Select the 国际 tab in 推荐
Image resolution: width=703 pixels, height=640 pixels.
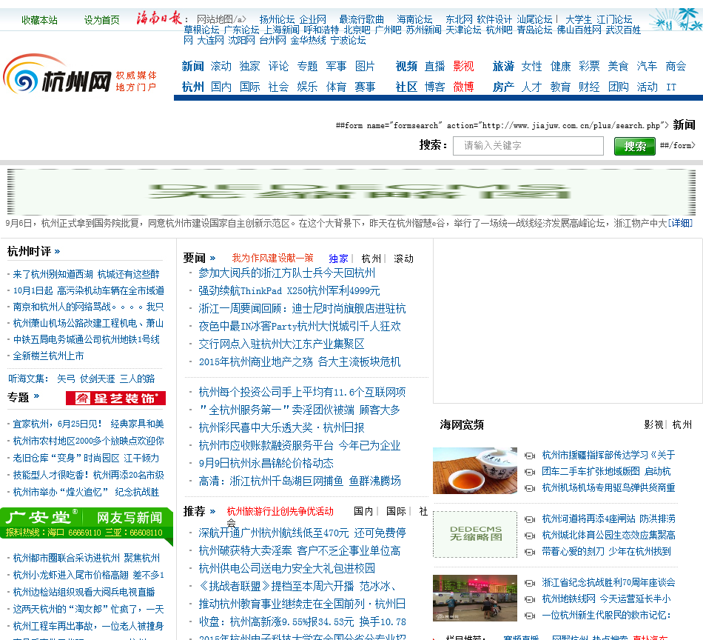[397, 511]
